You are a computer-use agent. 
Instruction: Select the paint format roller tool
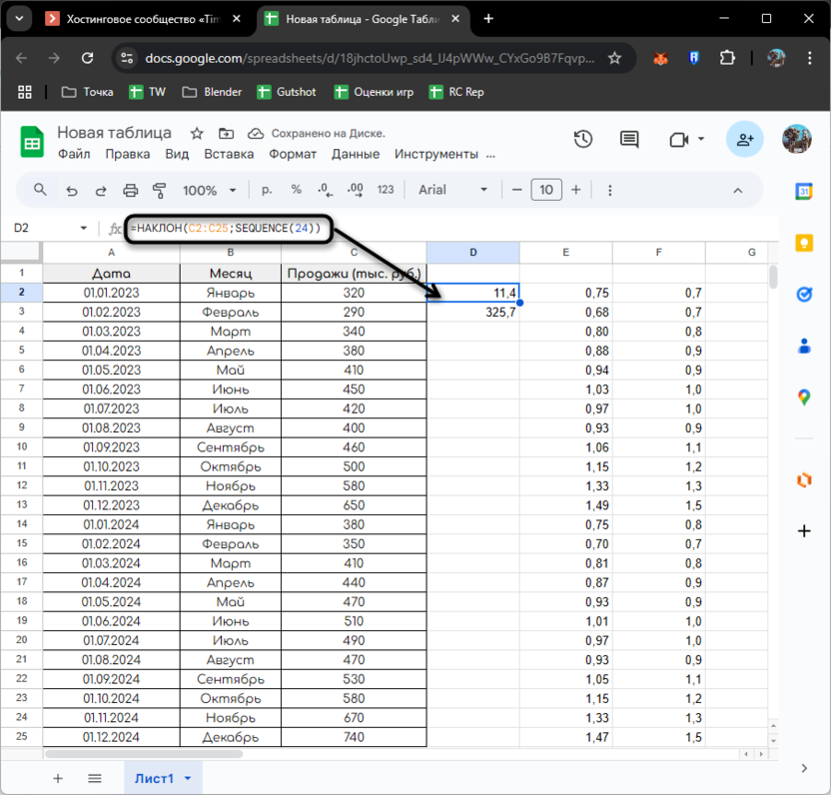[x=159, y=190]
